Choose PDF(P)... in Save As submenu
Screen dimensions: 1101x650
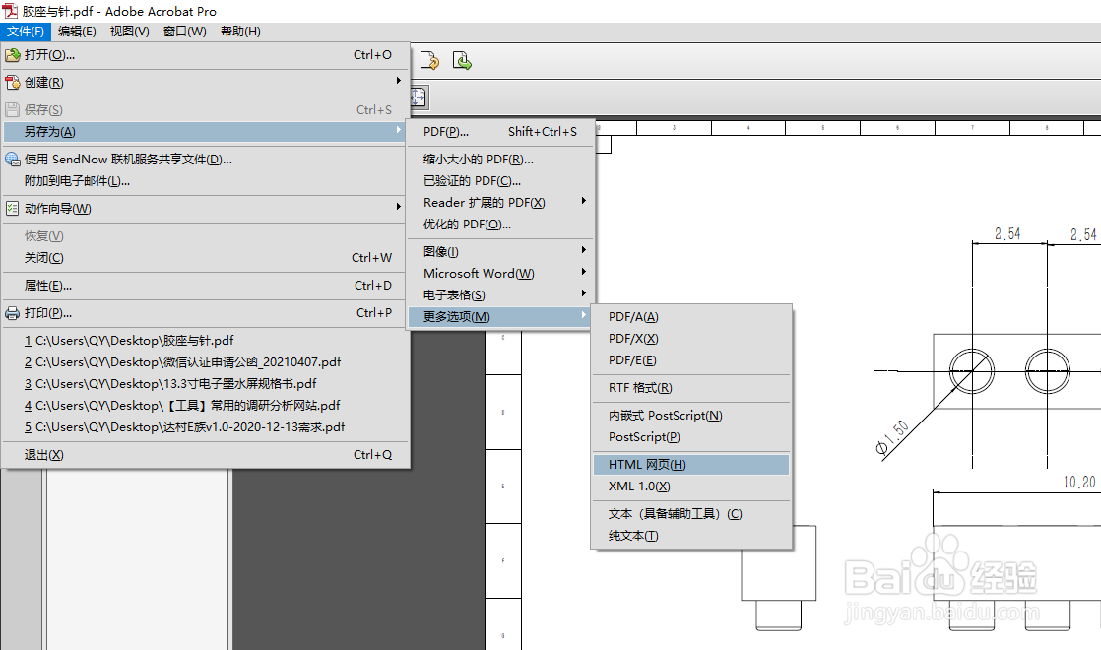click(x=500, y=132)
